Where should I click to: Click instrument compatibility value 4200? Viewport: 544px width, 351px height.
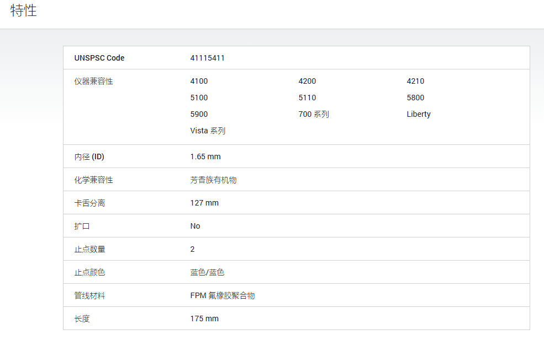307,81
